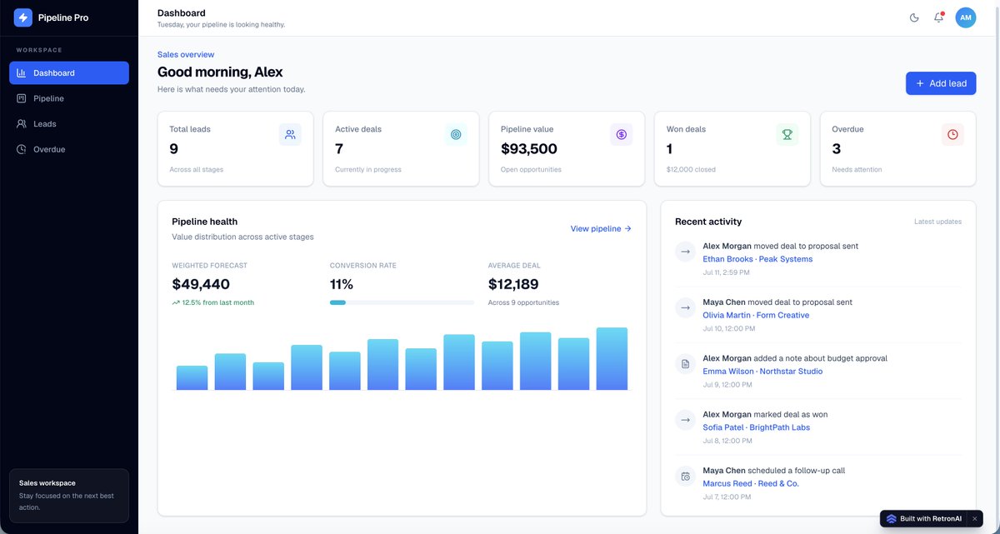This screenshot has width=1000, height=534.
Task: Click the Sales overview label
Action: 186,54
